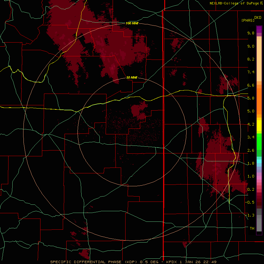Select the 9.8 scale value
This screenshot has width=264, height=264.
pos(251,33)
